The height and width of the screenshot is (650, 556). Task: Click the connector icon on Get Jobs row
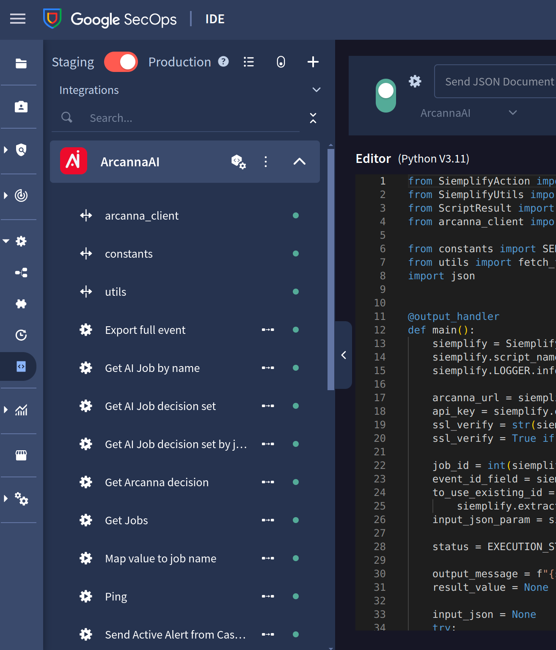(268, 520)
